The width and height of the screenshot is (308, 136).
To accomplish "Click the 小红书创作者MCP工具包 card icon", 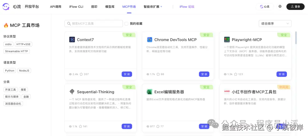I will coord(227,92).
